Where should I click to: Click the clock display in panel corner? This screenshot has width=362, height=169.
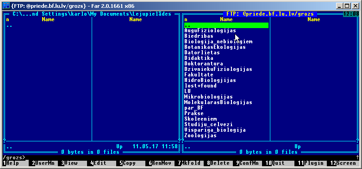click(351, 14)
